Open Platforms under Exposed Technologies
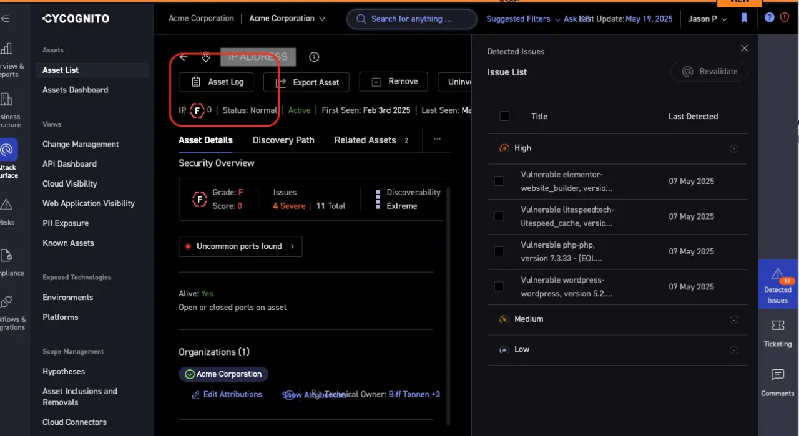The width and height of the screenshot is (799, 436). click(61, 317)
